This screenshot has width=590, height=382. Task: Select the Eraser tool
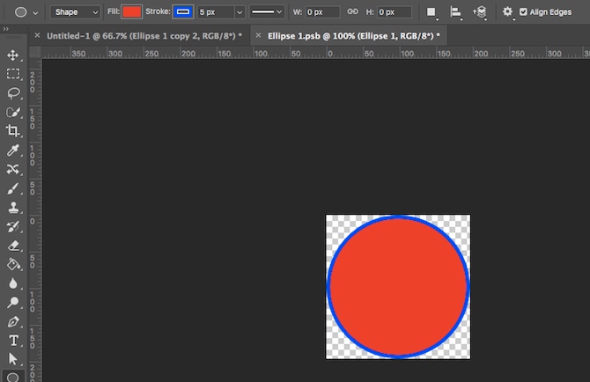click(13, 246)
